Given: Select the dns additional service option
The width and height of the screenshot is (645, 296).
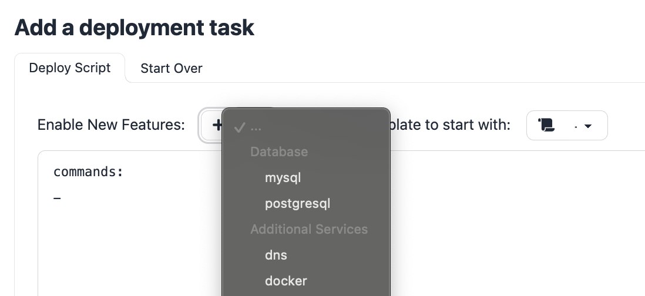Looking at the screenshot, I should 276,255.
